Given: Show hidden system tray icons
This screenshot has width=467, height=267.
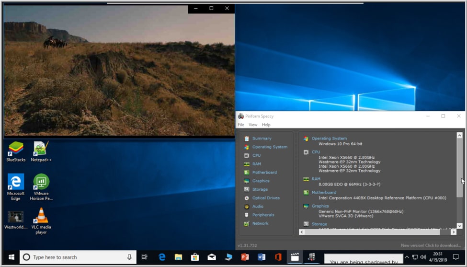Looking at the screenshot, I should (x=407, y=257).
